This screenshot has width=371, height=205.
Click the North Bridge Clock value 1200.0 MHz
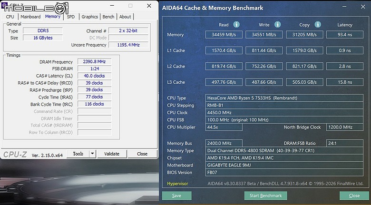[x=345, y=127]
